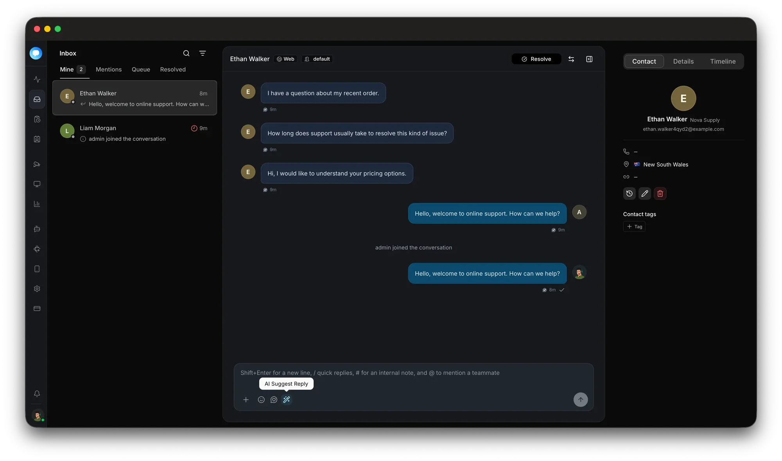Viewport: 782px width, 461px height.
Task: Open the billing card sidebar icon
Action: click(x=37, y=309)
